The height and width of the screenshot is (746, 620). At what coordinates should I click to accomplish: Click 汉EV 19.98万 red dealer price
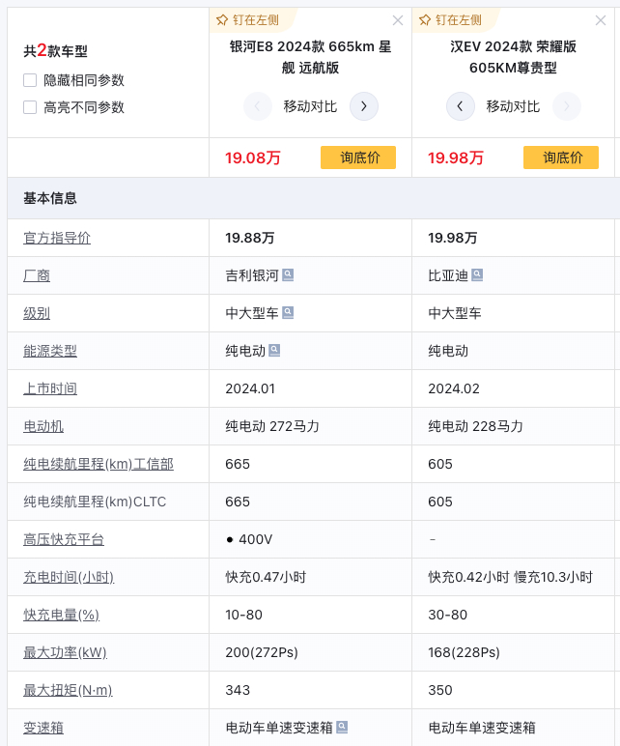coord(456,158)
